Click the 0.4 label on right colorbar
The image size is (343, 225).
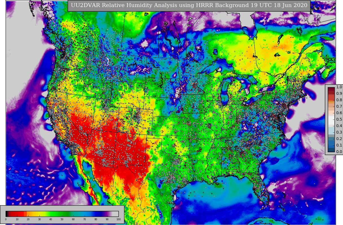tap(339, 126)
